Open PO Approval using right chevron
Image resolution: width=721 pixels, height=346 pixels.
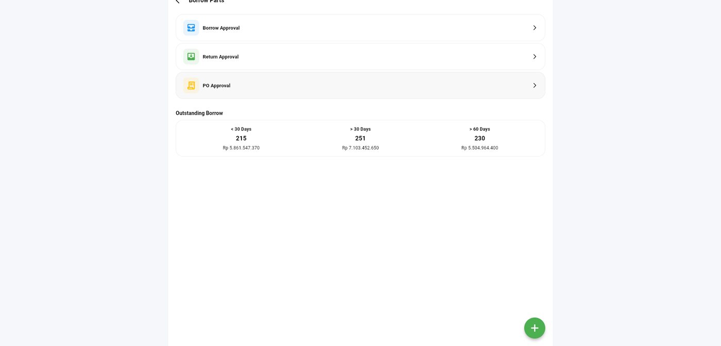pos(535,85)
